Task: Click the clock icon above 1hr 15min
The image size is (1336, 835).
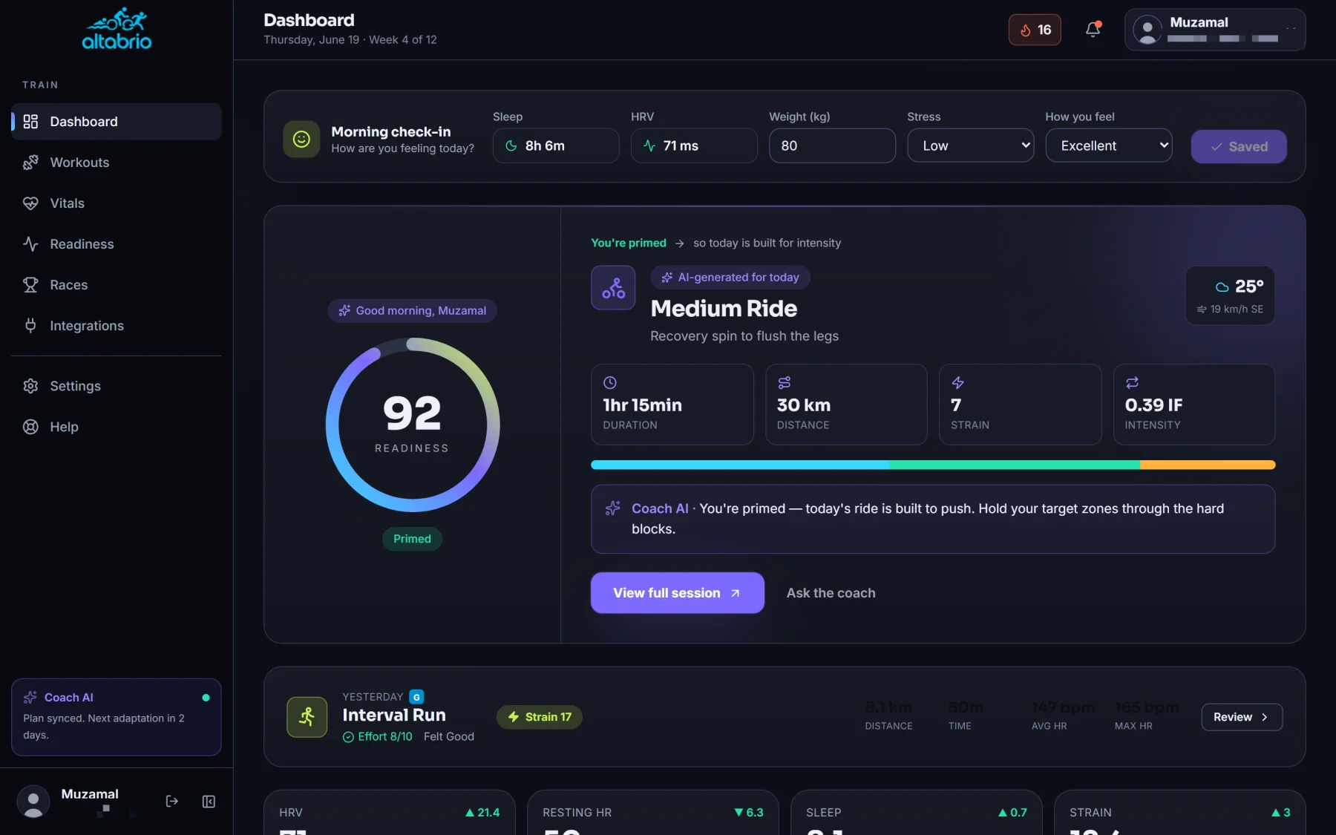Action: 610,383
